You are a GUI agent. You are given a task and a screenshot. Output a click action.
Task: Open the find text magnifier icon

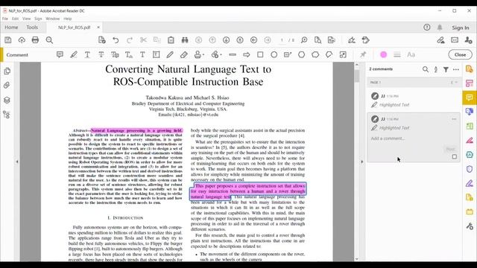(49, 40)
